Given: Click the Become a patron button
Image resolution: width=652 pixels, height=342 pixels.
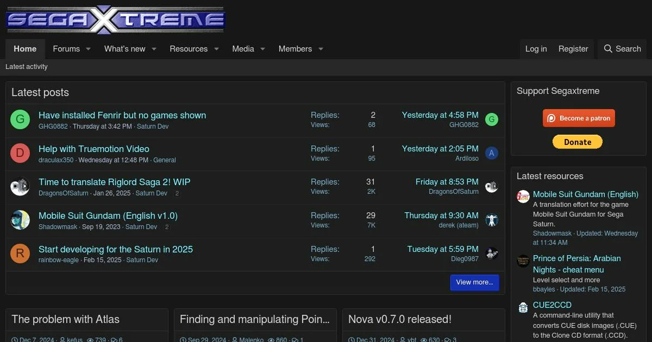Looking at the screenshot, I should tap(579, 118).
